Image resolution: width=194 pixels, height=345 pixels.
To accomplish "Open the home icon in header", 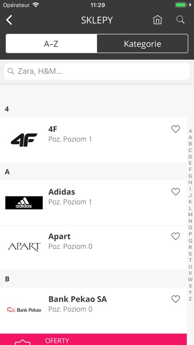I will (x=158, y=20).
